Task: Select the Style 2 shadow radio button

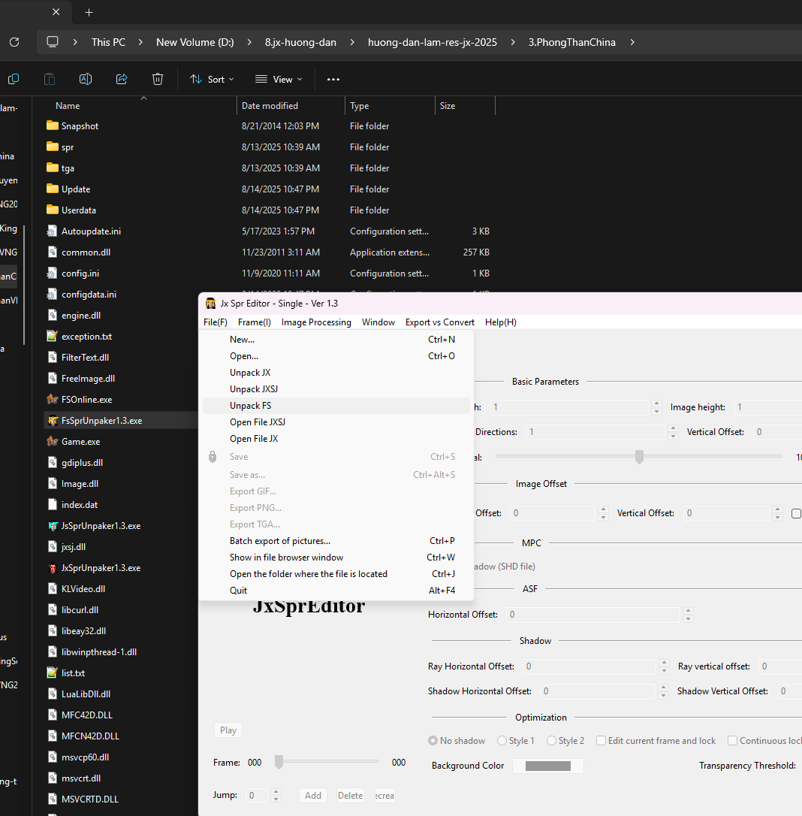Action: pyautogui.click(x=551, y=741)
